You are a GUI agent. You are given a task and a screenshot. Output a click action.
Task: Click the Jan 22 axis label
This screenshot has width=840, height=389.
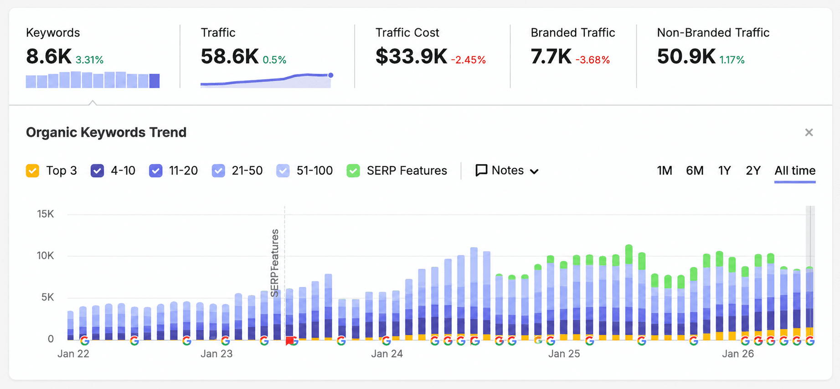tap(73, 354)
